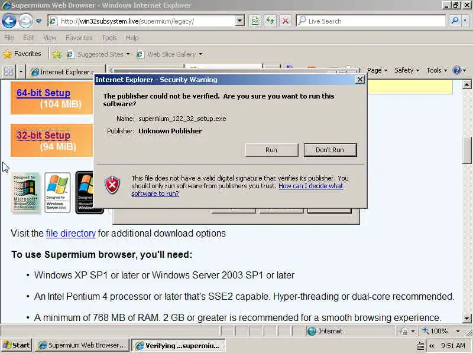
Task: Click the 9:51 AM taskbar clock
Action: [453, 346]
